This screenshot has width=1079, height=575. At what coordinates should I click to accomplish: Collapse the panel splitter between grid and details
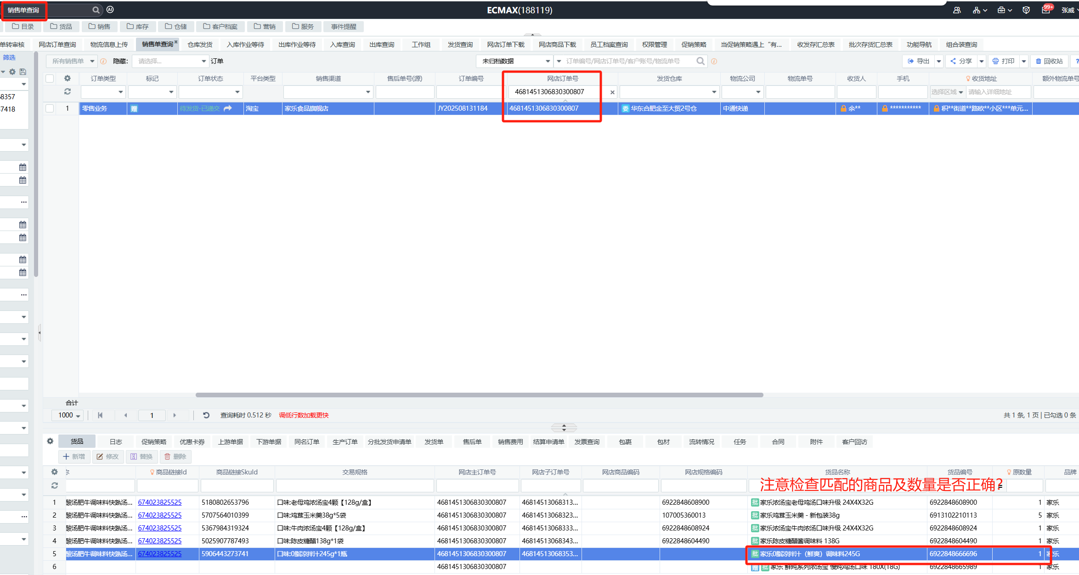point(564,428)
